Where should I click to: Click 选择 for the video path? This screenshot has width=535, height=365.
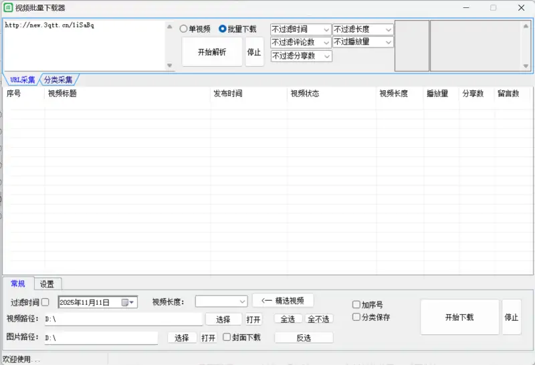click(x=223, y=320)
